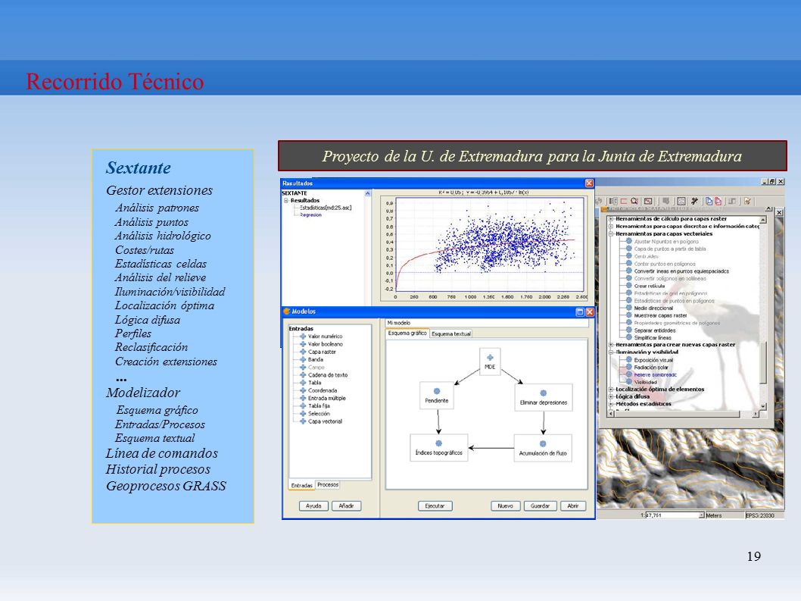
Task: Collapse the 'Iluminación y visibilidad' node
Action: (x=610, y=352)
